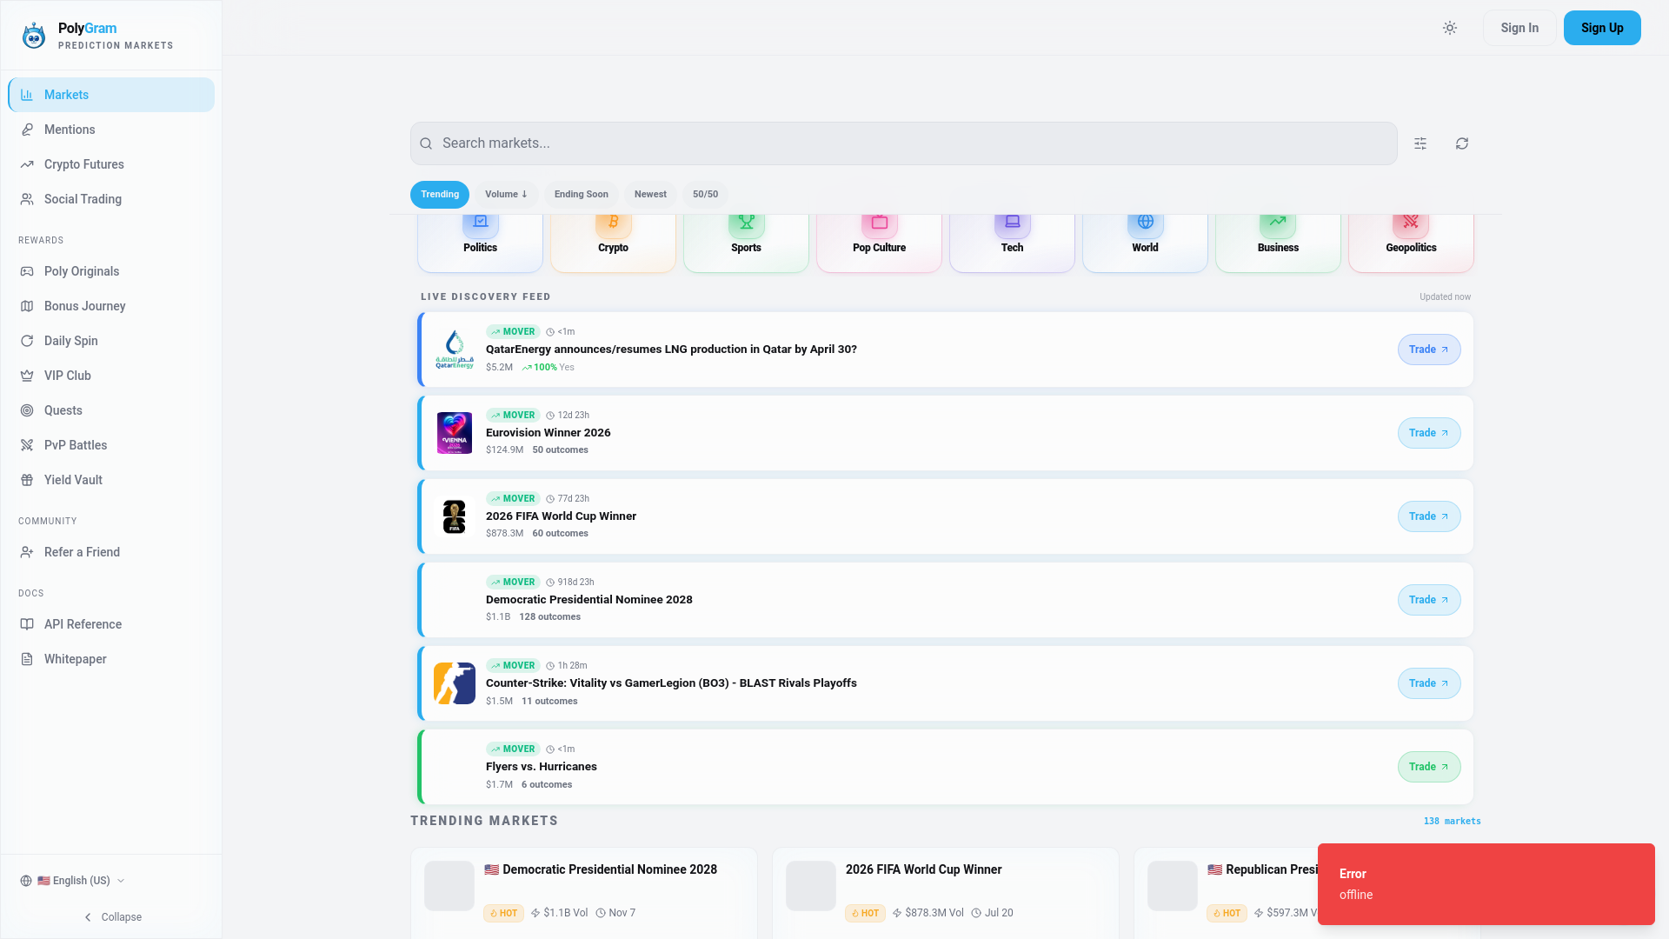
Task: Open 2026 FIFA World Cup Winner trending card
Action: pos(946,894)
